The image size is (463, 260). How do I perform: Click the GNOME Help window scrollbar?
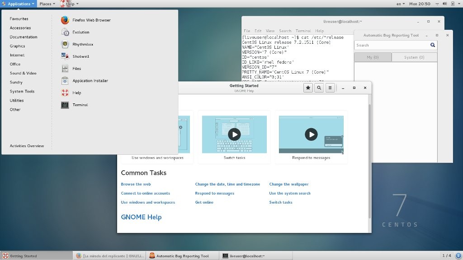click(x=369, y=161)
